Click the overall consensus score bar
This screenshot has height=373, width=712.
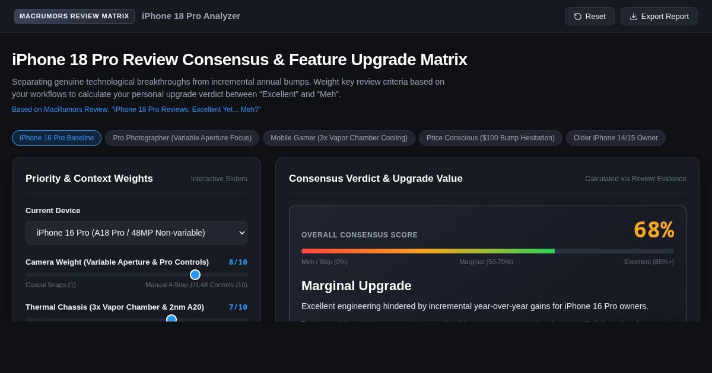click(x=488, y=251)
